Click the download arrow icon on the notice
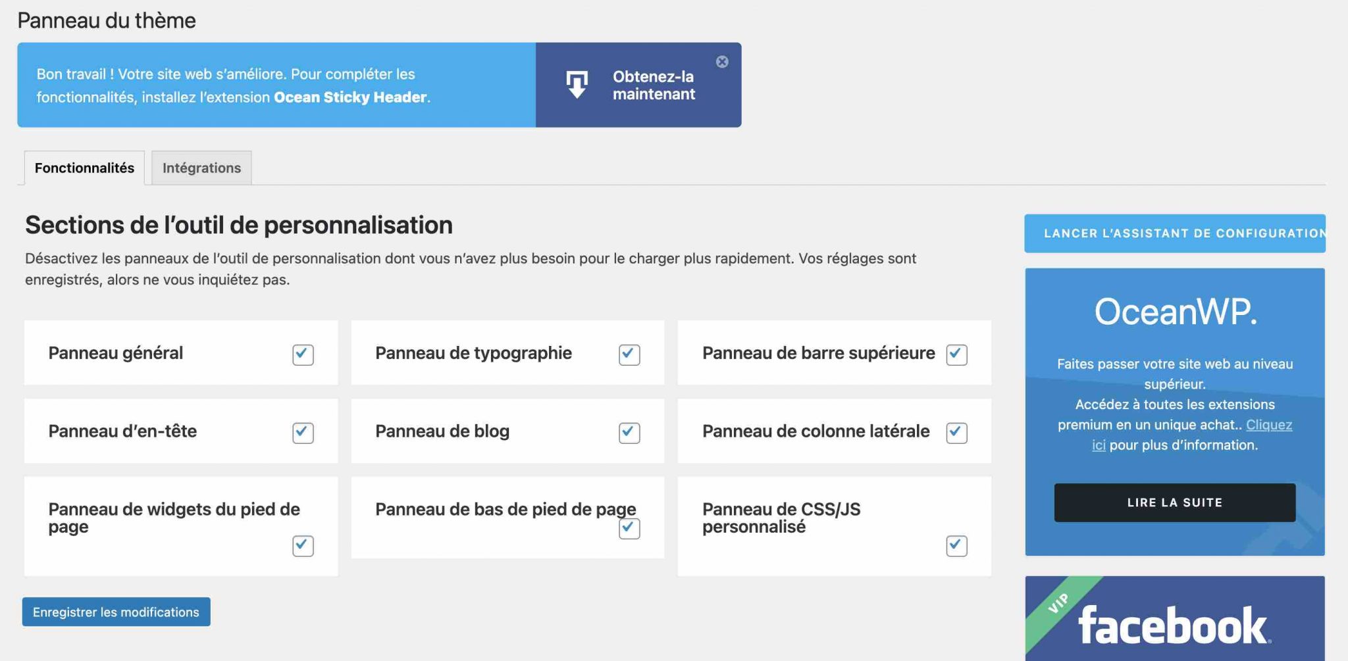The image size is (1348, 661). (x=576, y=84)
